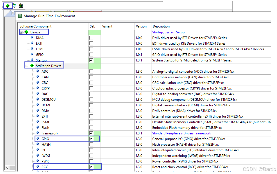
Task: Click 'Independent watchdog (IWDG) driver' description
Action: coord(191,156)
